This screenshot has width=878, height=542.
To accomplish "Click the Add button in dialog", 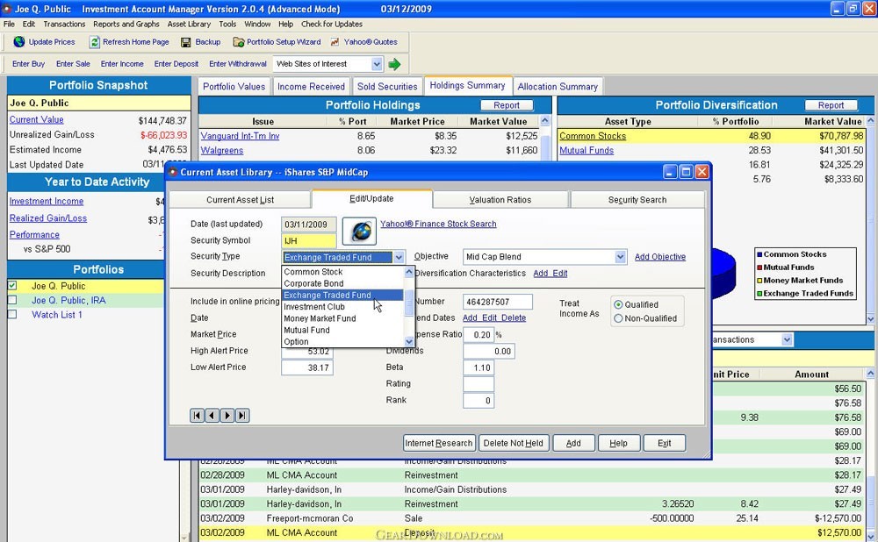I will pyautogui.click(x=573, y=444).
